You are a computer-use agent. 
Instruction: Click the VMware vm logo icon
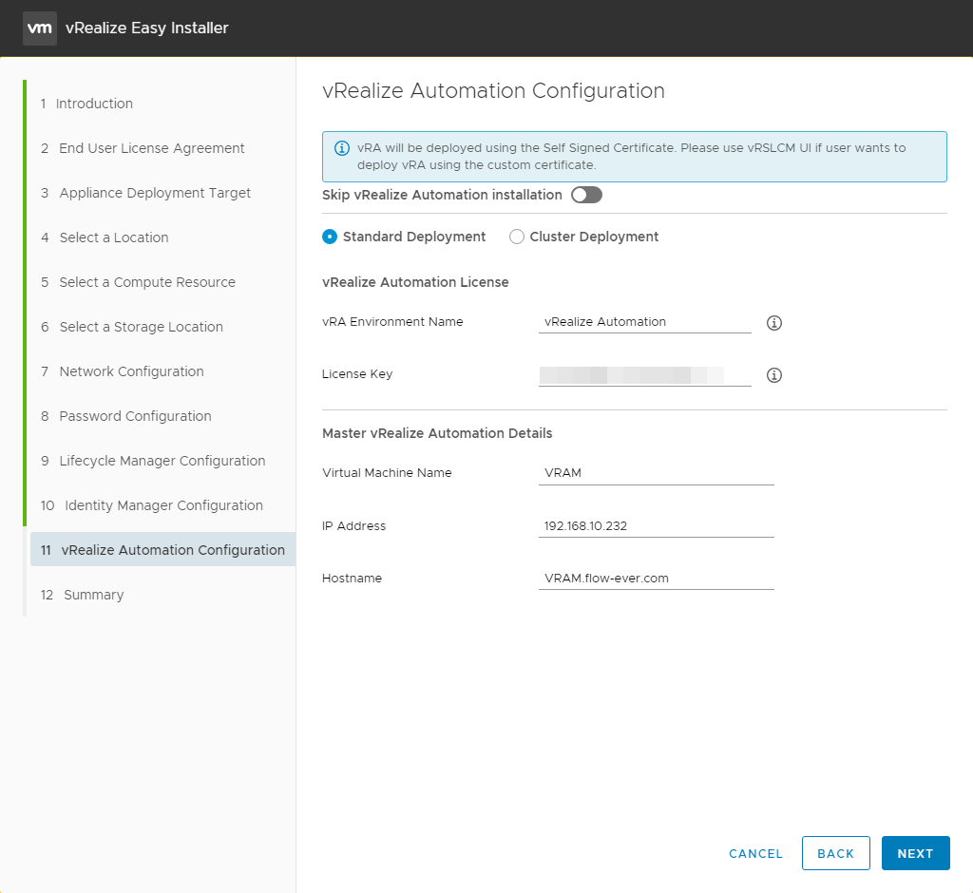[x=40, y=28]
